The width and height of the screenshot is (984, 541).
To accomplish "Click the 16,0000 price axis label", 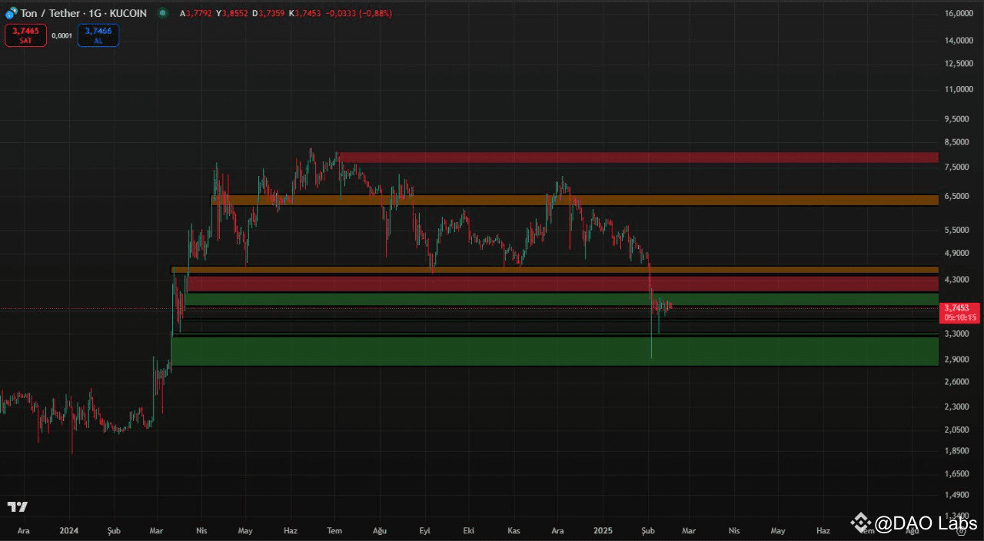I will pos(960,14).
